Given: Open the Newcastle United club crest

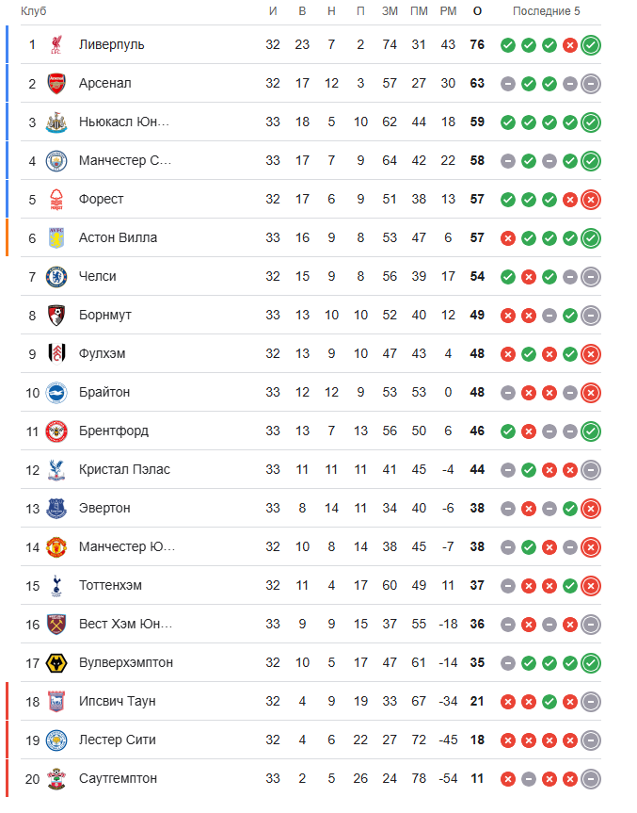Looking at the screenshot, I should (x=56, y=122).
